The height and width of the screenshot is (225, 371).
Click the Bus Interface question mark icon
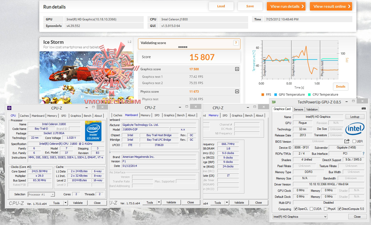363,154
